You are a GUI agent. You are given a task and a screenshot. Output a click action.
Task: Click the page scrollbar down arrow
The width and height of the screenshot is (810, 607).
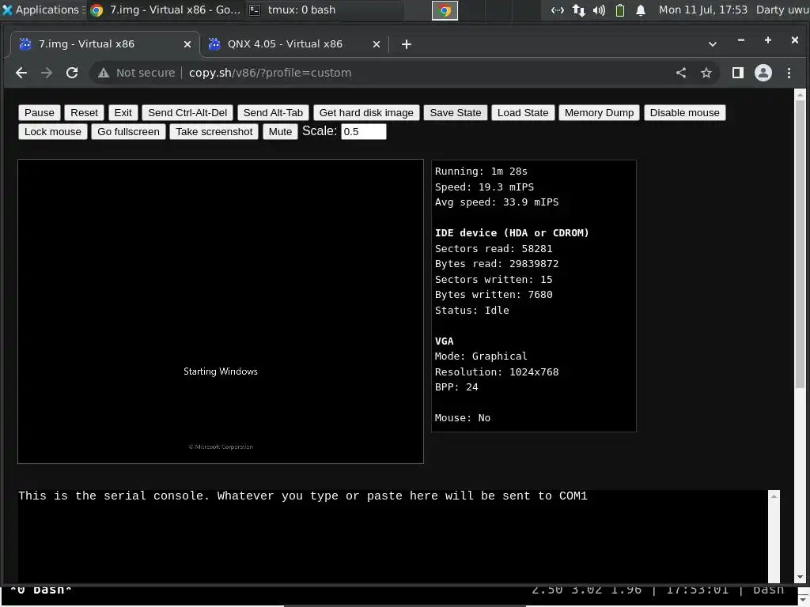pyautogui.click(x=801, y=577)
